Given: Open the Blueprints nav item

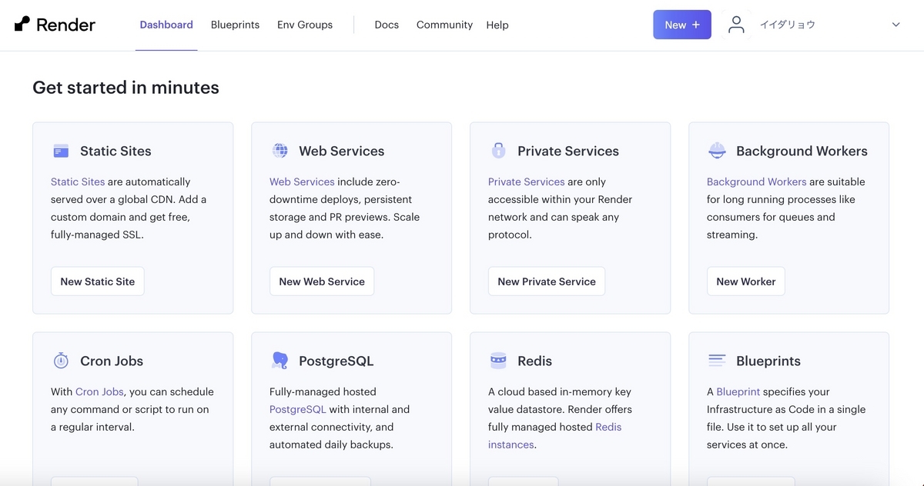Looking at the screenshot, I should coord(235,25).
